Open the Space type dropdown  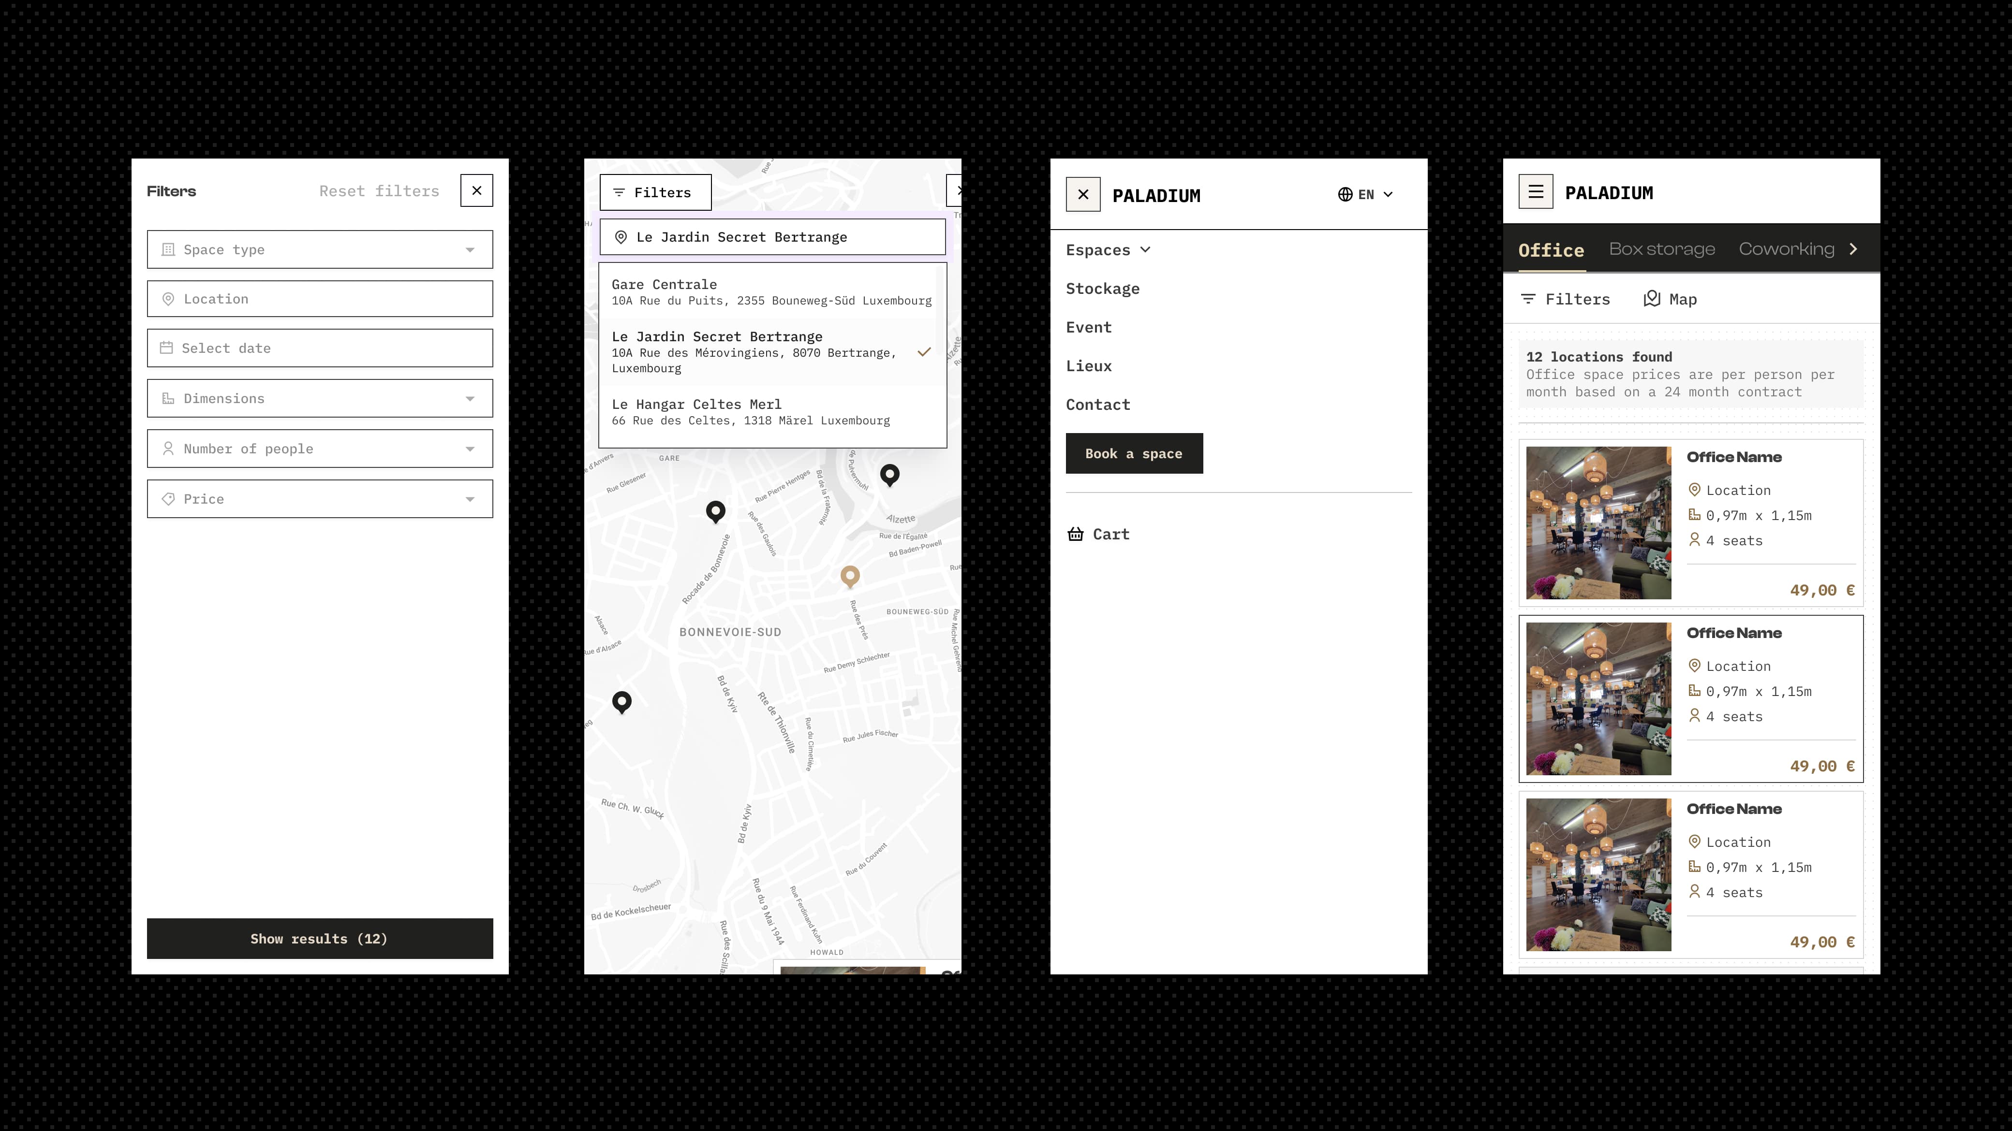(319, 250)
